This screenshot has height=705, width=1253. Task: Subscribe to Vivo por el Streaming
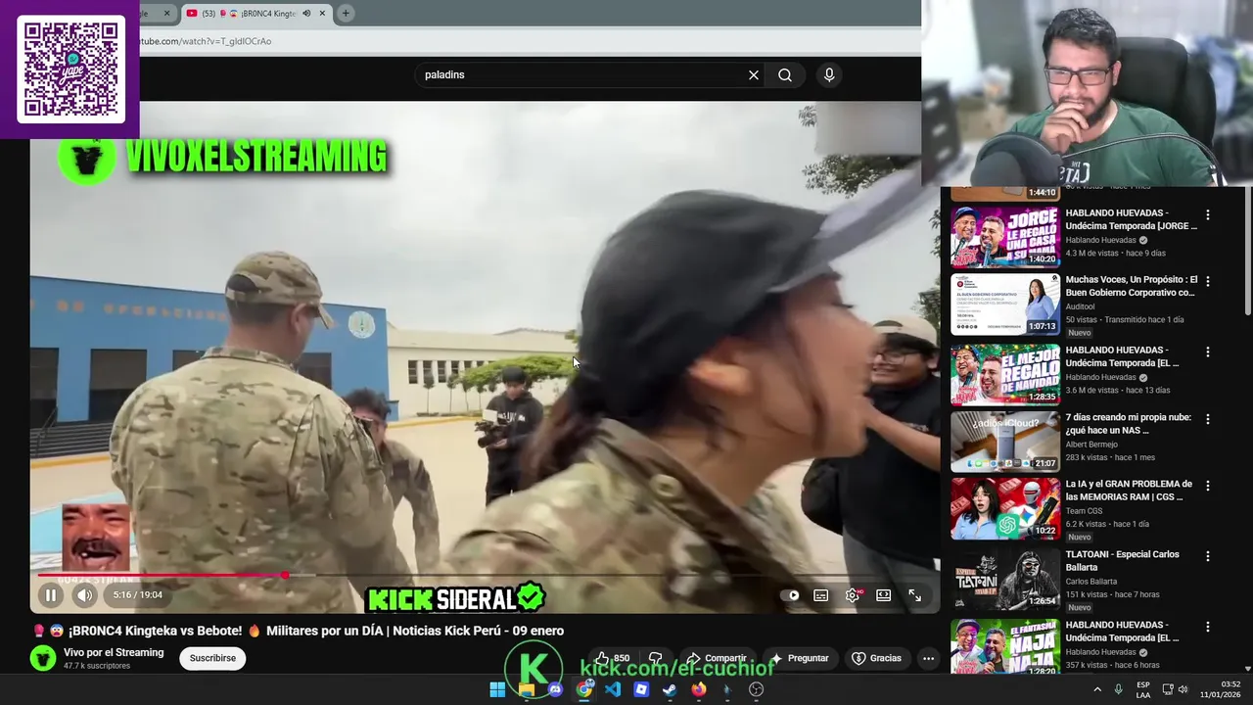pyautogui.click(x=212, y=658)
